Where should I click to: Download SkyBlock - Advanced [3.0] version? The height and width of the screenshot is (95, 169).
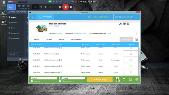tap(131, 54)
